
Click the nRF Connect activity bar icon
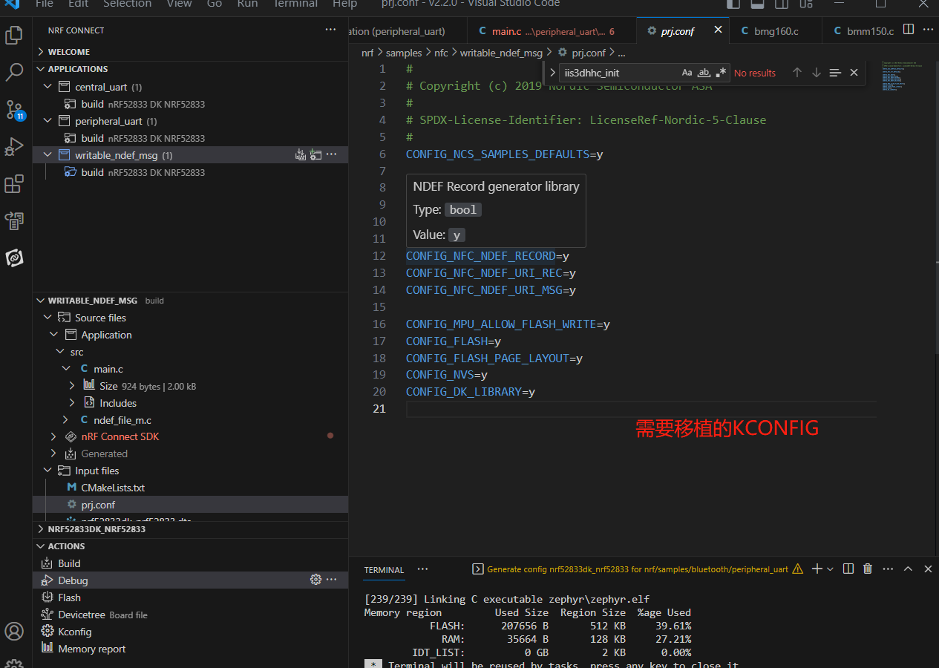tap(15, 258)
